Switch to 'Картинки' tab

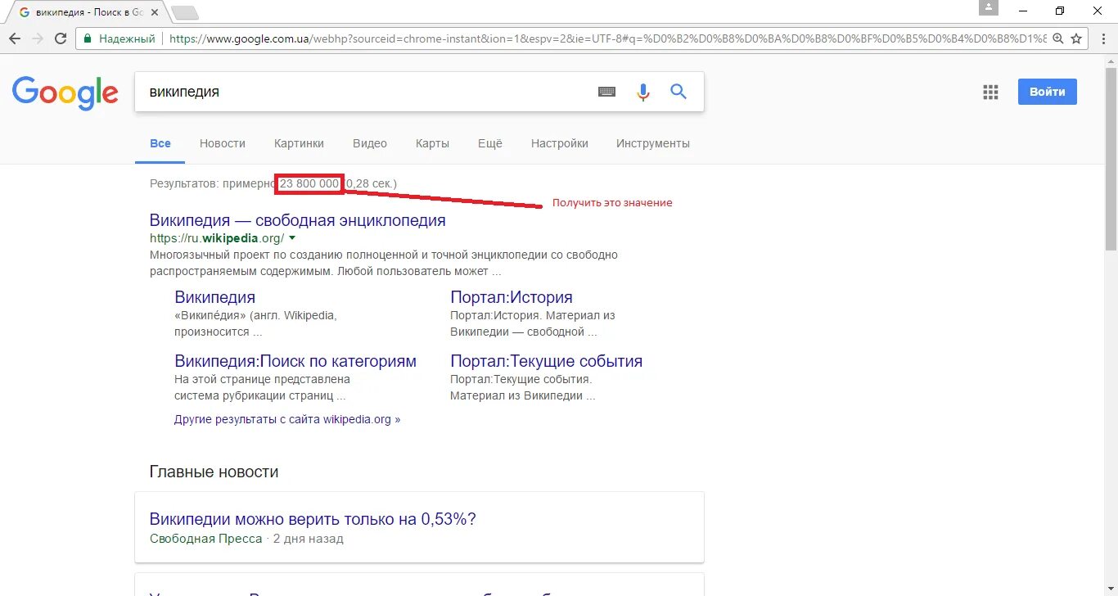tap(299, 143)
